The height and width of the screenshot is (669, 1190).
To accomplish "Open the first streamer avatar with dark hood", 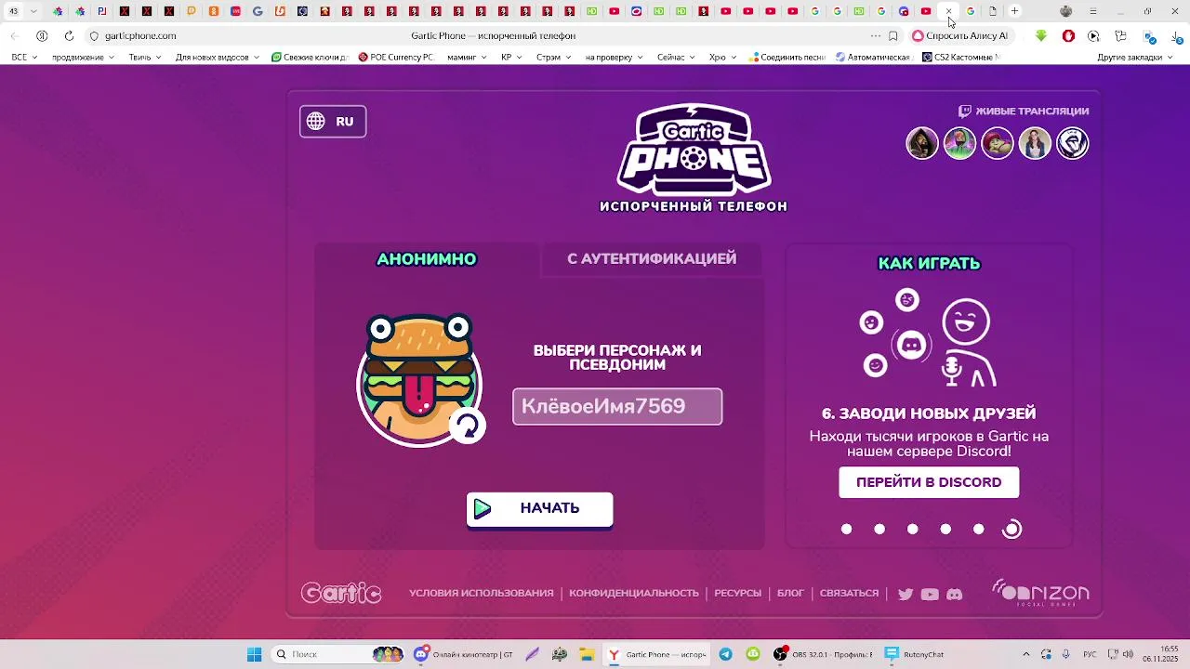I will pos(922,143).
